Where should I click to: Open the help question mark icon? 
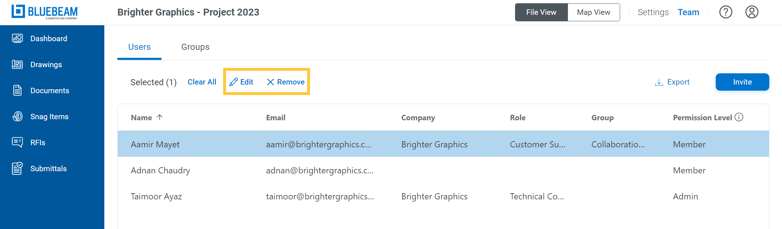click(725, 12)
